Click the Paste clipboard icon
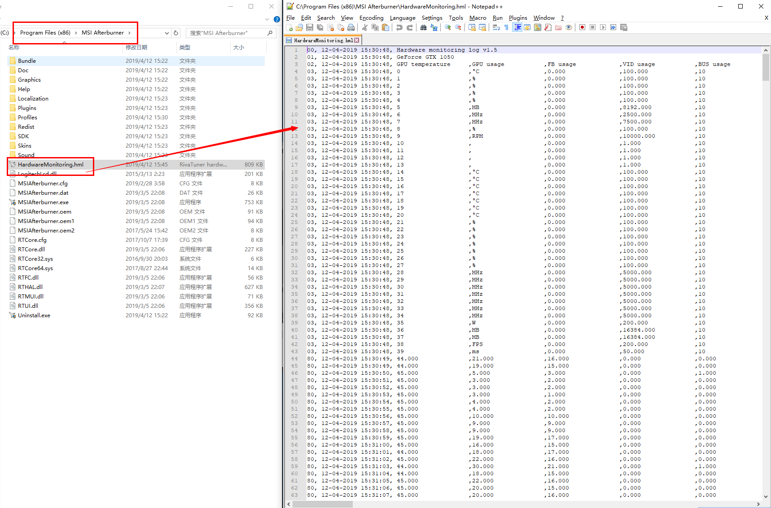771x508 pixels. [385, 27]
